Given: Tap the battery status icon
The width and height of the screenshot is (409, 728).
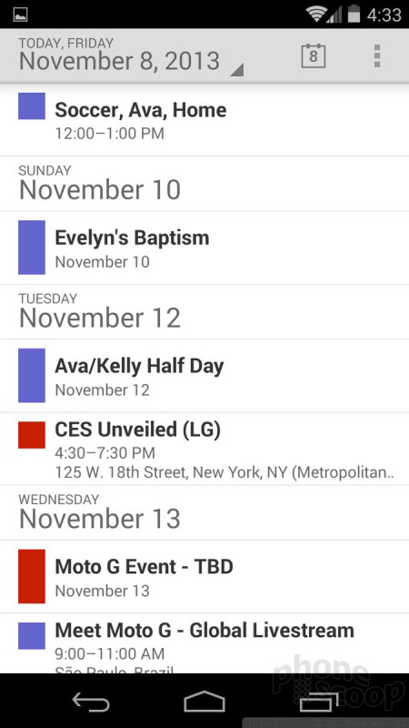Looking at the screenshot, I should pos(354,14).
